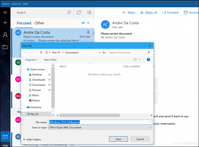Open the view options dropdown arrow
Viewport: 199px width, 147px height.
click(x=140, y=59)
